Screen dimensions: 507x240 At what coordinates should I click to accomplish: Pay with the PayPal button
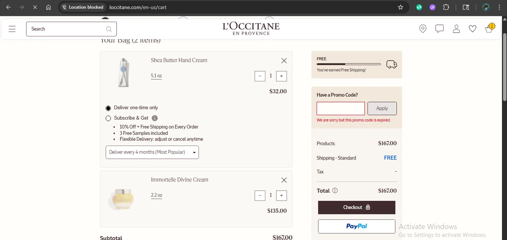357,226
